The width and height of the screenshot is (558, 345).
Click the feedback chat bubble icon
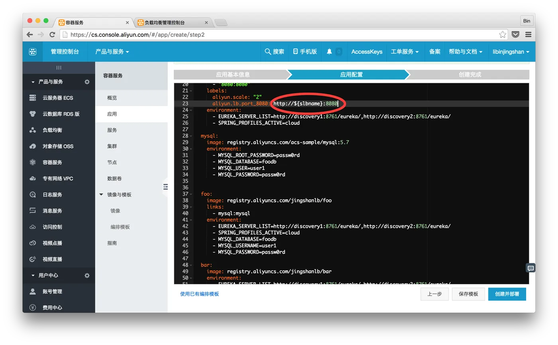530,268
